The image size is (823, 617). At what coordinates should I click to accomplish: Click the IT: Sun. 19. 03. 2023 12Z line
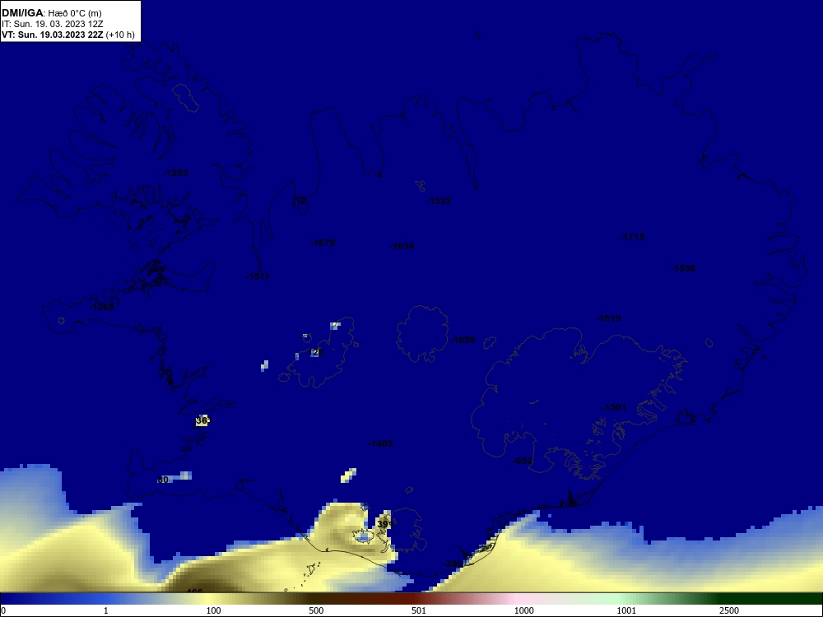click(x=53, y=24)
